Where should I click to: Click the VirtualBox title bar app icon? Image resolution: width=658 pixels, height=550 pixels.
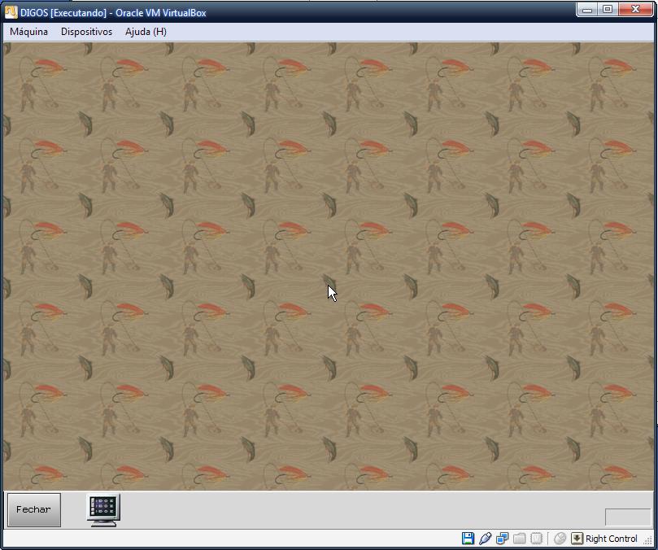tap(11, 12)
